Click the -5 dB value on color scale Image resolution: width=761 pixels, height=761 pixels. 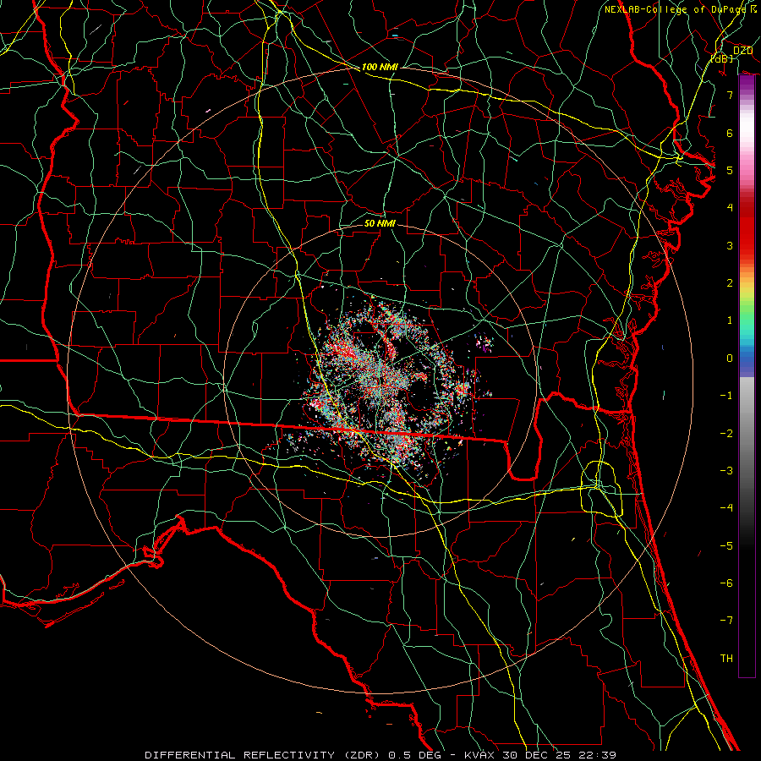pos(726,546)
